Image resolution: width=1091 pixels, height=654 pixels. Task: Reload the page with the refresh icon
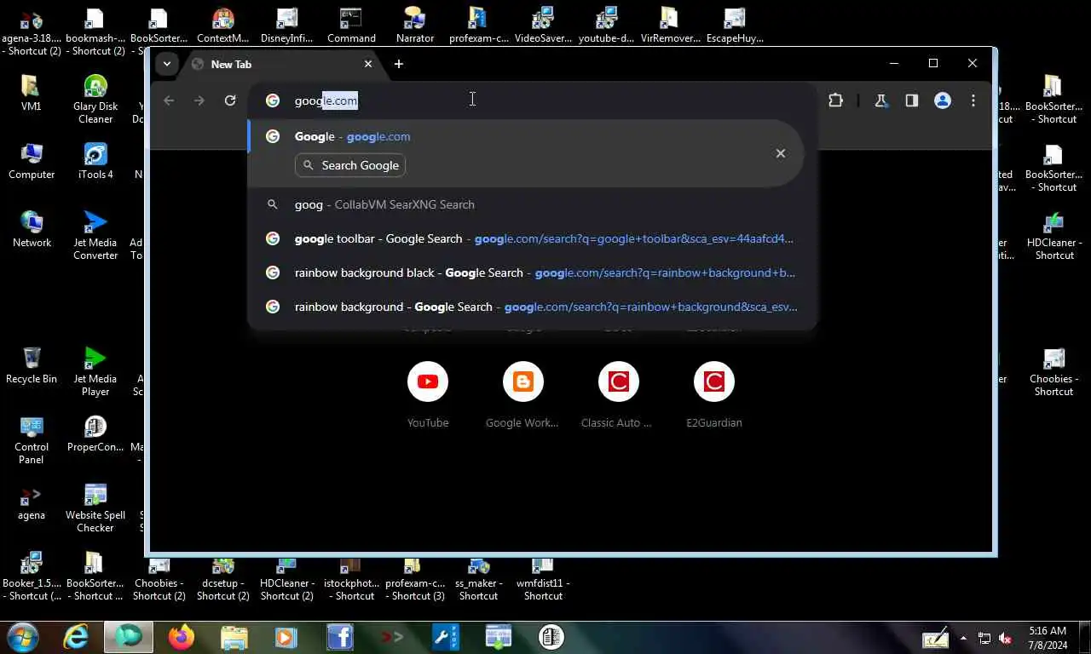230,100
